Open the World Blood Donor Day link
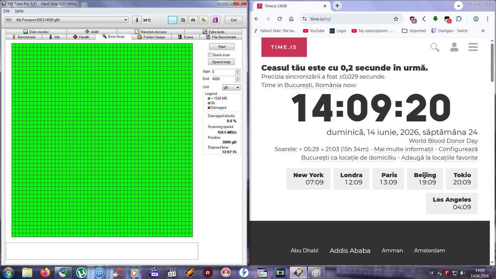Image resolution: width=496 pixels, height=279 pixels. click(443, 141)
